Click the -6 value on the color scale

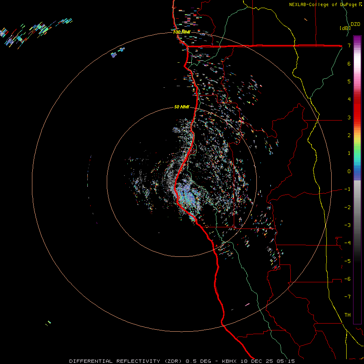tap(347, 279)
